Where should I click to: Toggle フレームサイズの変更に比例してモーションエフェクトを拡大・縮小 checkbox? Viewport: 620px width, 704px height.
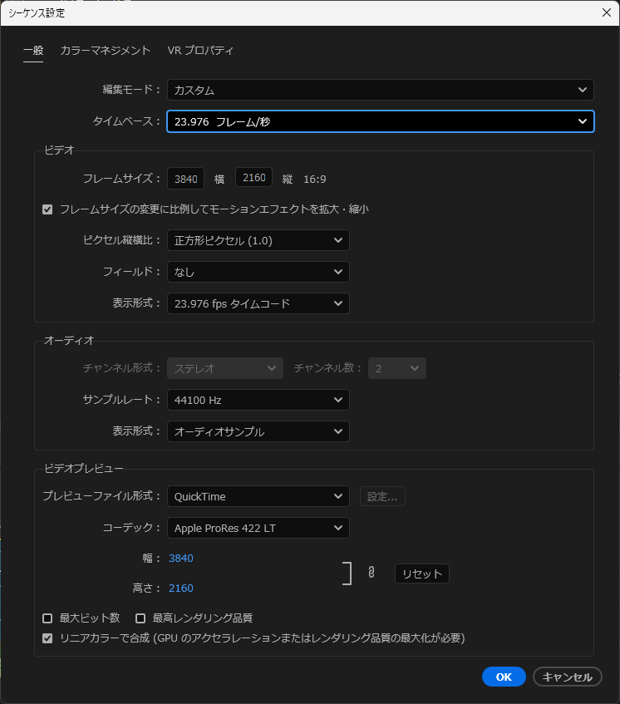[x=47, y=209]
